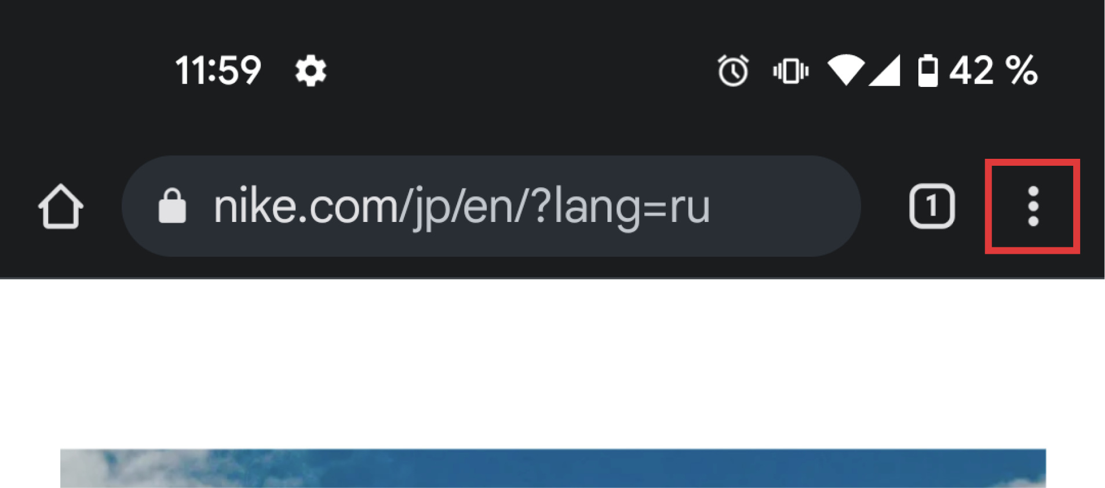
Task: Tap the Wi-Fi signal status icon
Action: [x=846, y=70]
